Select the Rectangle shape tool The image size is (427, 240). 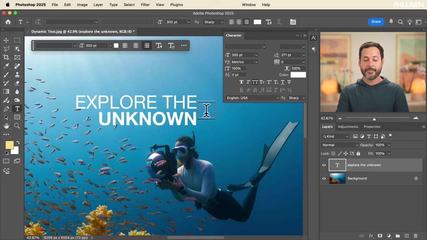17,117
